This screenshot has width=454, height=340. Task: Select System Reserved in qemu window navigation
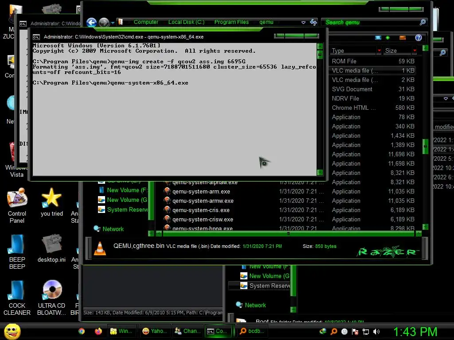pos(127,209)
